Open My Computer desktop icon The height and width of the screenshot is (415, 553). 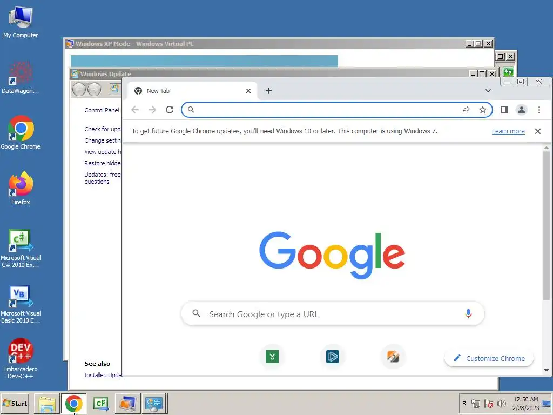pyautogui.click(x=21, y=22)
